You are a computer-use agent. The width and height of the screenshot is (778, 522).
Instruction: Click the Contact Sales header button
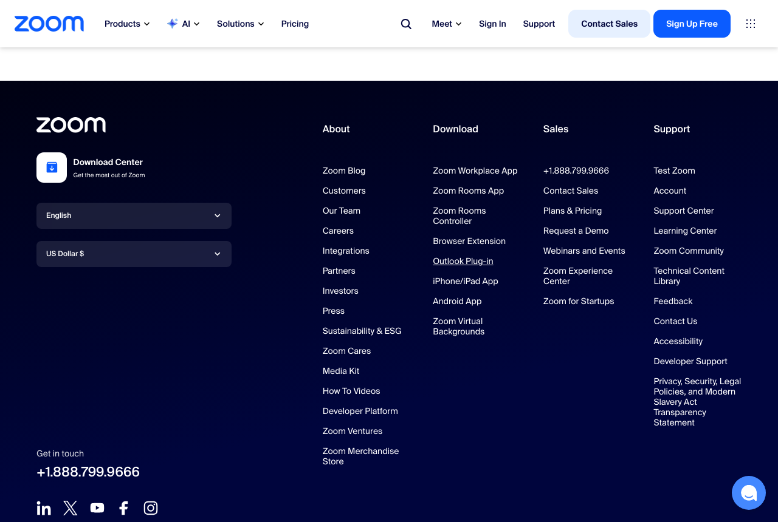point(609,24)
